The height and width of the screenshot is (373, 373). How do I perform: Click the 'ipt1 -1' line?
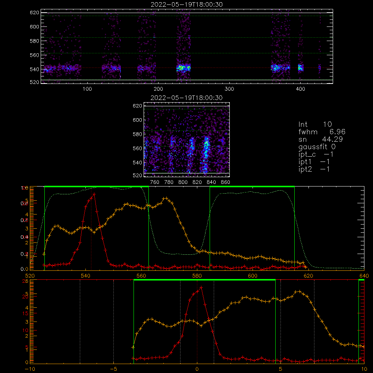pyautogui.click(x=314, y=162)
